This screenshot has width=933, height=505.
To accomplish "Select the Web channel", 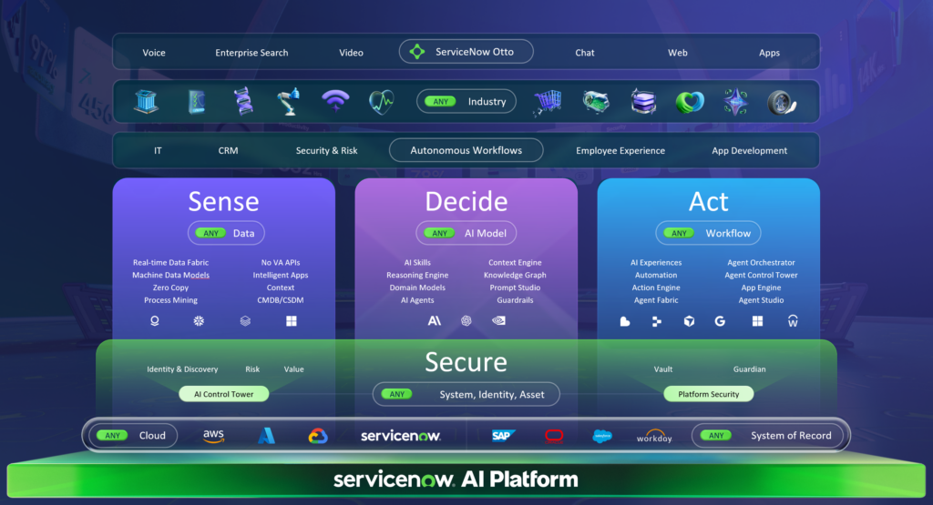I will pyautogui.click(x=677, y=52).
